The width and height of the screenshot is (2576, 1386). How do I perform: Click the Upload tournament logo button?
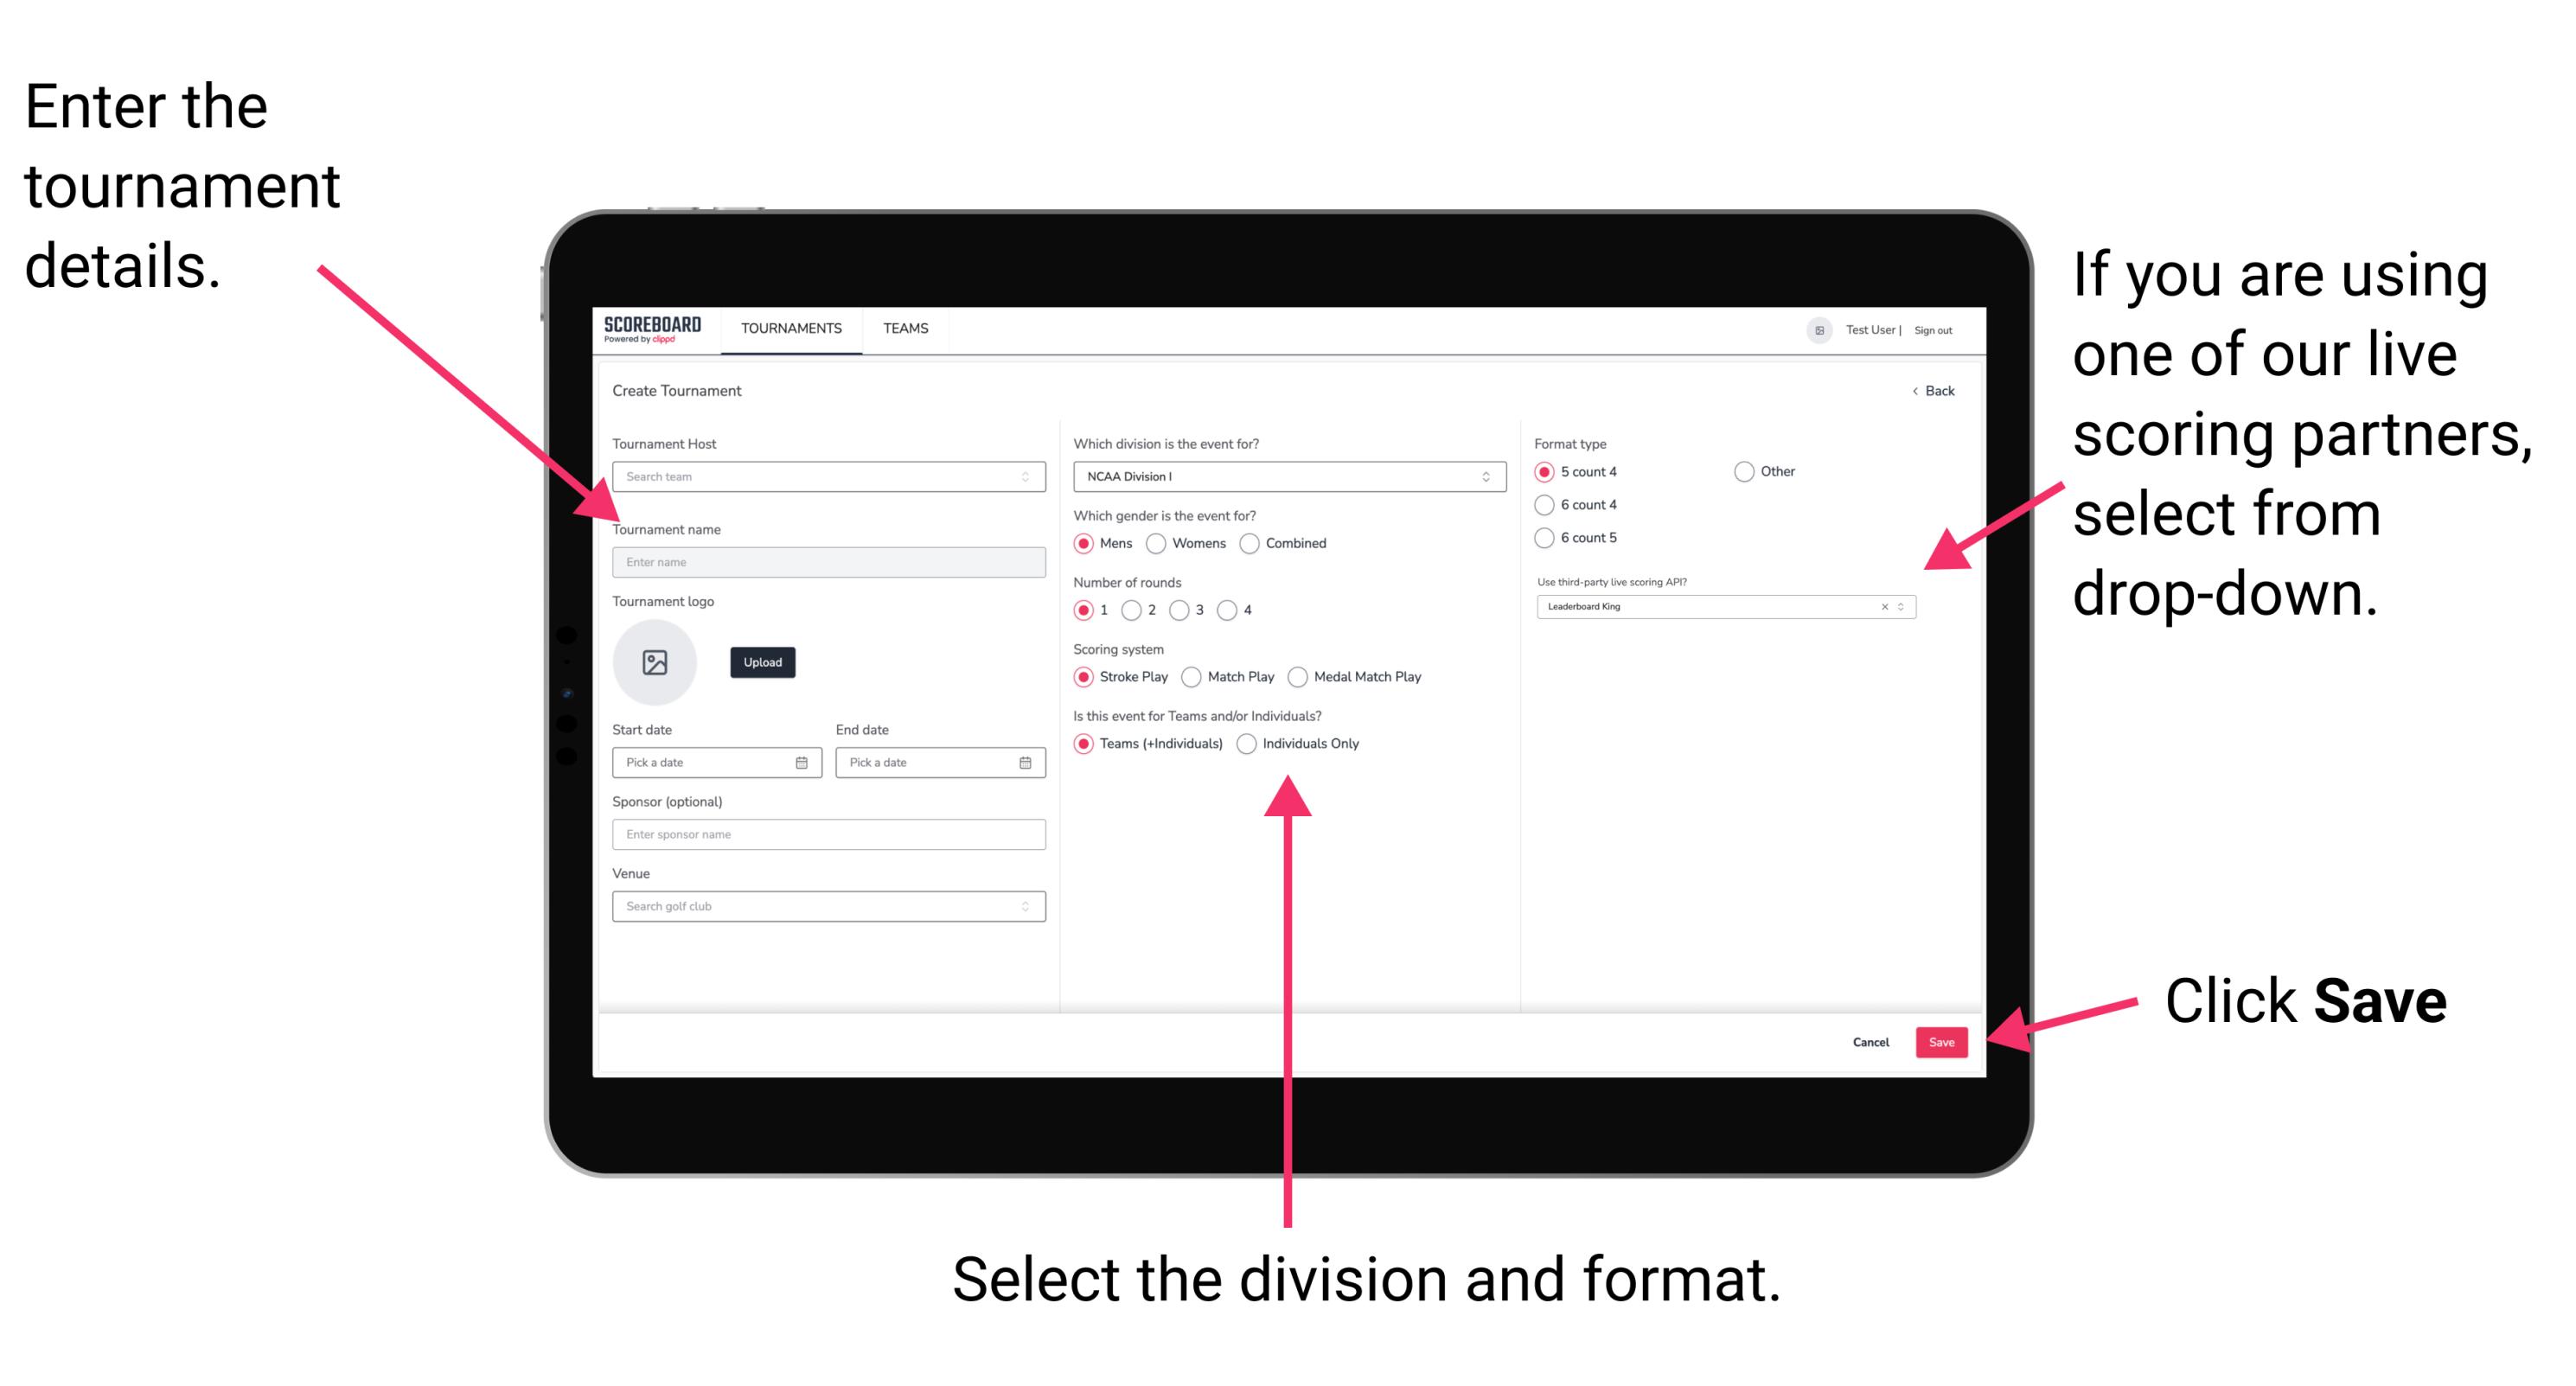761,662
